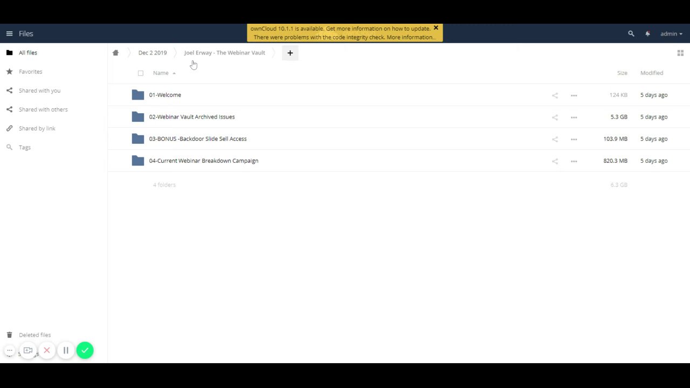The height and width of the screenshot is (388, 690).
Task: Go to home folder breadcrumb icon
Action: [115, 53]
